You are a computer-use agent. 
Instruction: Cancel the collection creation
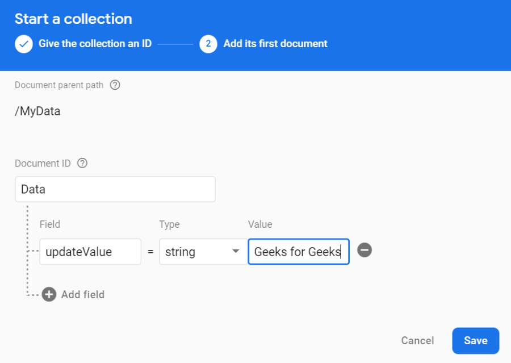(x=417, y=340)
